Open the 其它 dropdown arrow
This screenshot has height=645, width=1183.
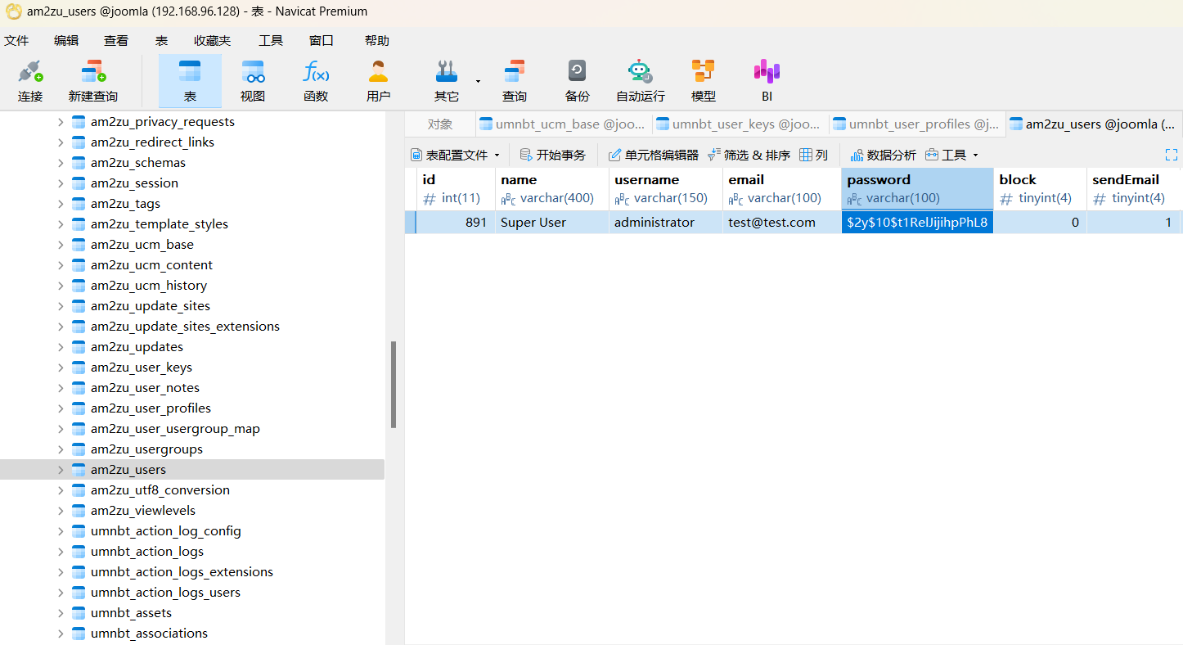[x=478, y=81]
